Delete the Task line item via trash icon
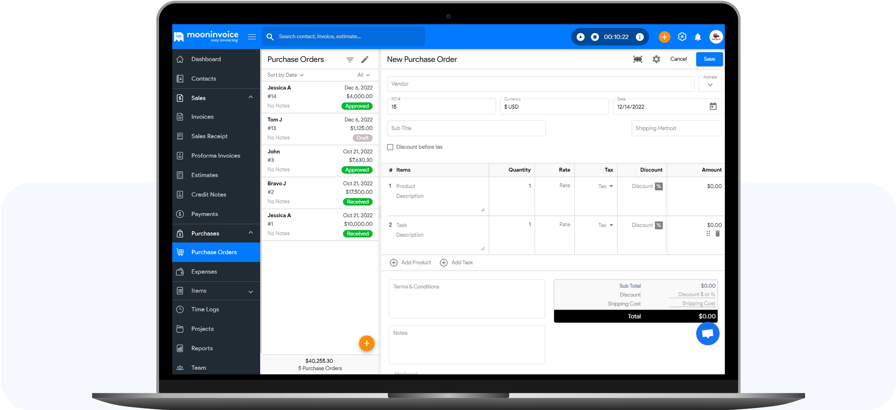The image size is (896, 410). pos(718,234)
